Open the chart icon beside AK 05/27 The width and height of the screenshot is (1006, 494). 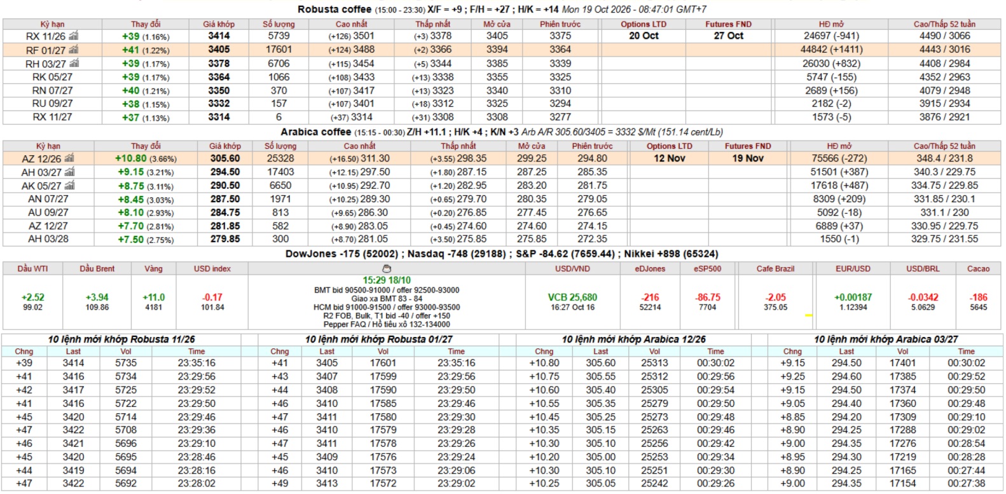click(69, 185)
